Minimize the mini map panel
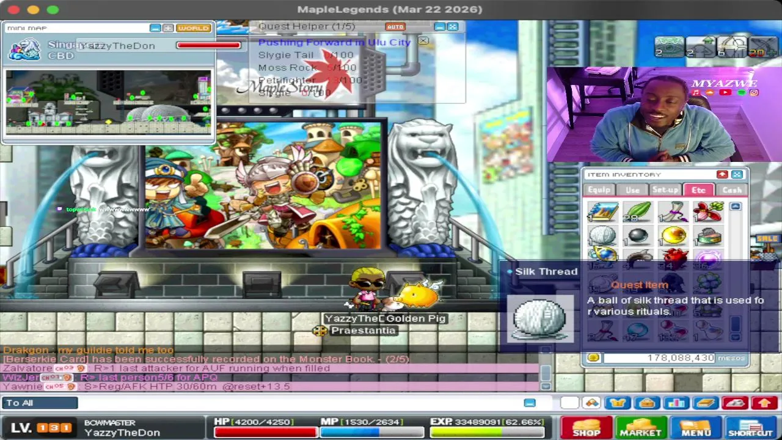Image resolution: width=782 pixels, height=440 pixels. pyautogui.click(x=155, y=28)
